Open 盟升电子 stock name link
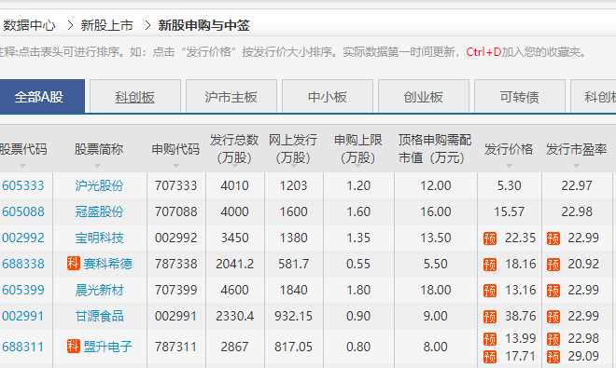This screenshot has width=616, height=368. [107, 347]
